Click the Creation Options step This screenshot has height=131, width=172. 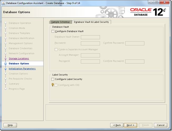point(18,74)
